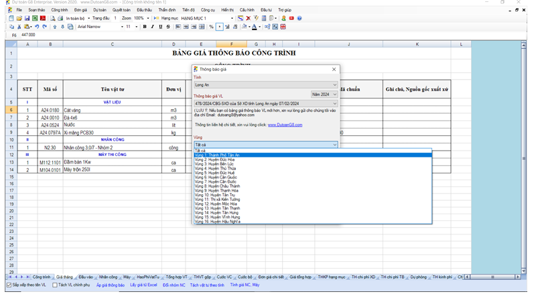The image size is (534, 294).
Task: Click 'Tính giá NC, Máy' link
Action: click(245, 285)
